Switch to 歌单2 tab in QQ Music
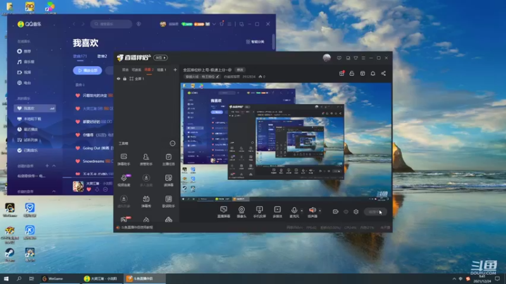 coord(102,56)
